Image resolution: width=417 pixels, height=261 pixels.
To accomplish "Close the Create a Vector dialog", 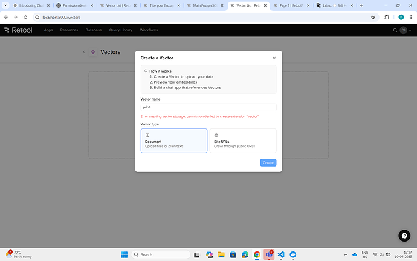I will click(274, 58).
